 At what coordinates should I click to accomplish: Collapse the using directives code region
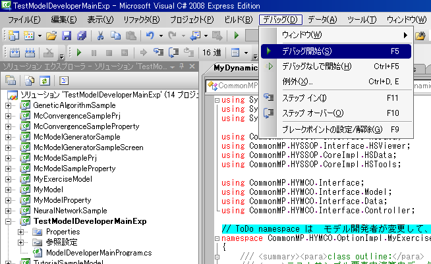pyautogui.click(x=217, y=100)
